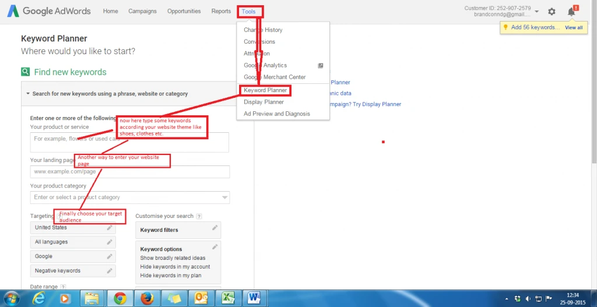Choose Conversions in the Tools menu

[x=259, y=41]
